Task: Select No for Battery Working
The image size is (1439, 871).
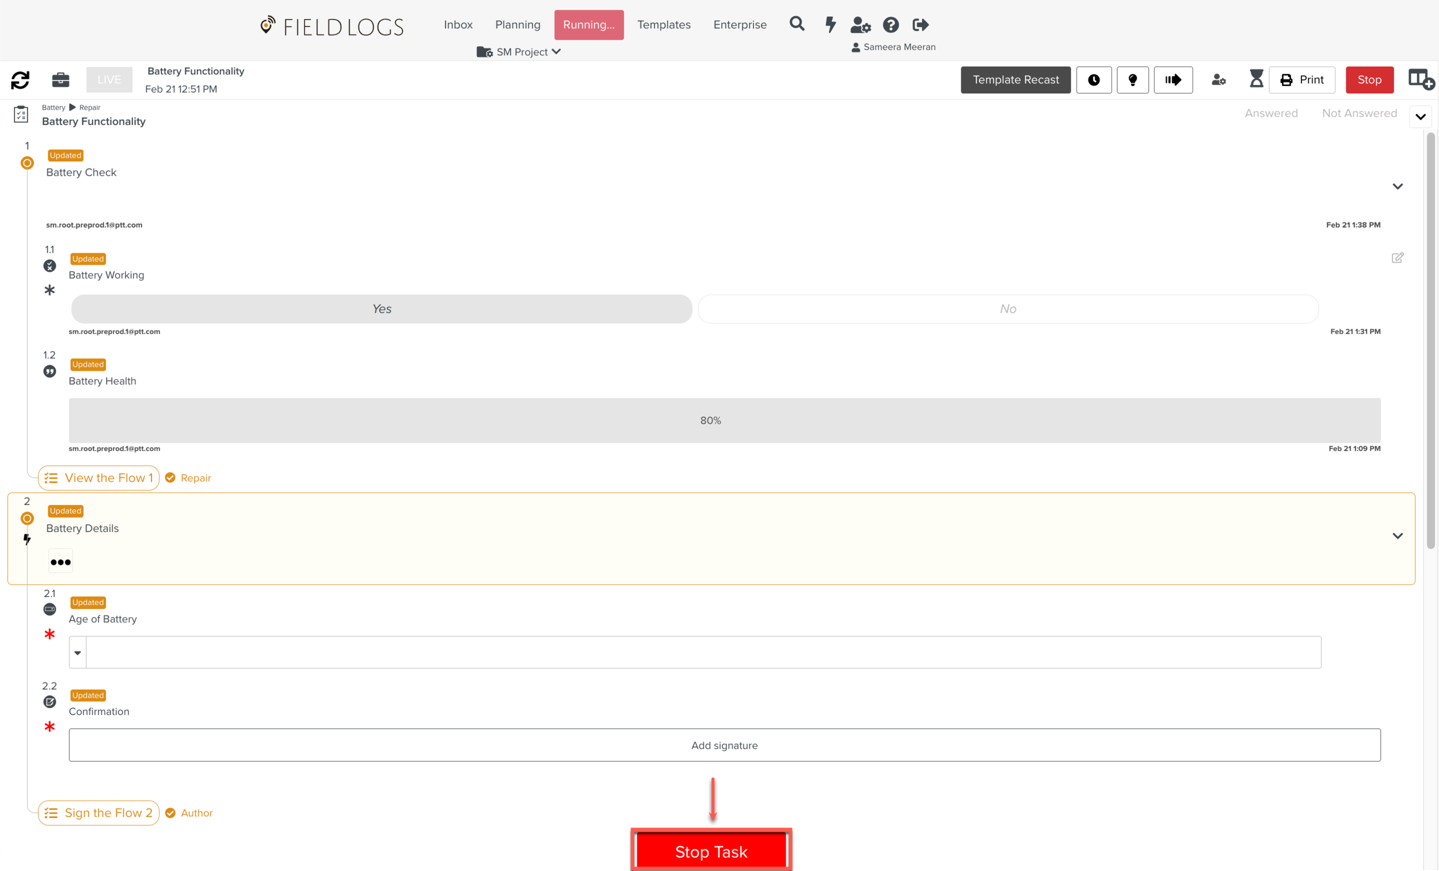Action: click(1007, 309)
